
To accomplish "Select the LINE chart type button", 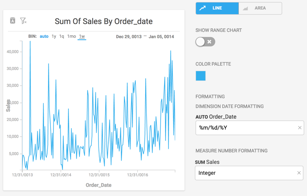I will coord(217,8).
